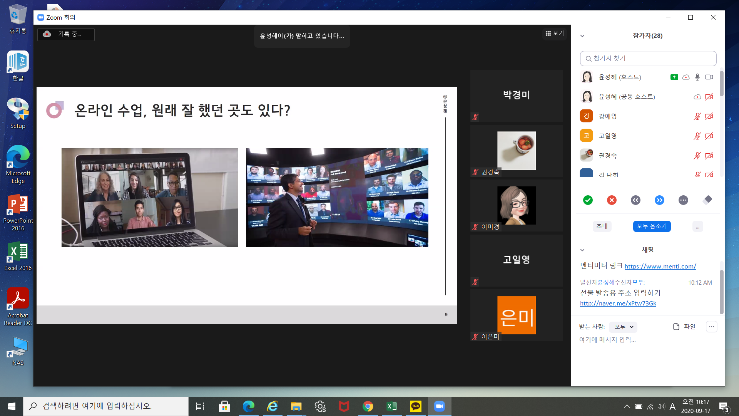This screenshot has height=416, width=739.
Task: Open File Explorer from the taskbar
Action: pyautogui.click(x=296, y=406)
